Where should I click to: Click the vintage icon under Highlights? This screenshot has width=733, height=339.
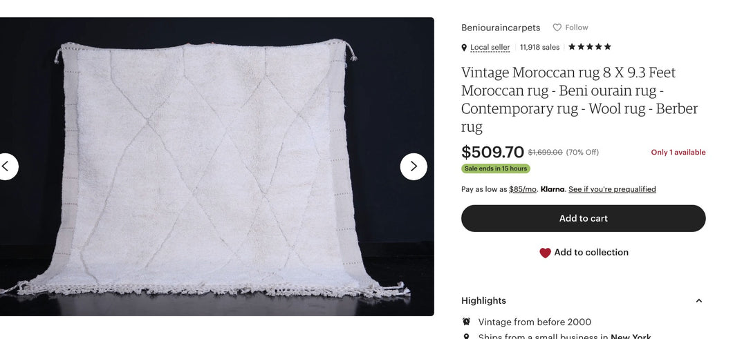point(467,322)
